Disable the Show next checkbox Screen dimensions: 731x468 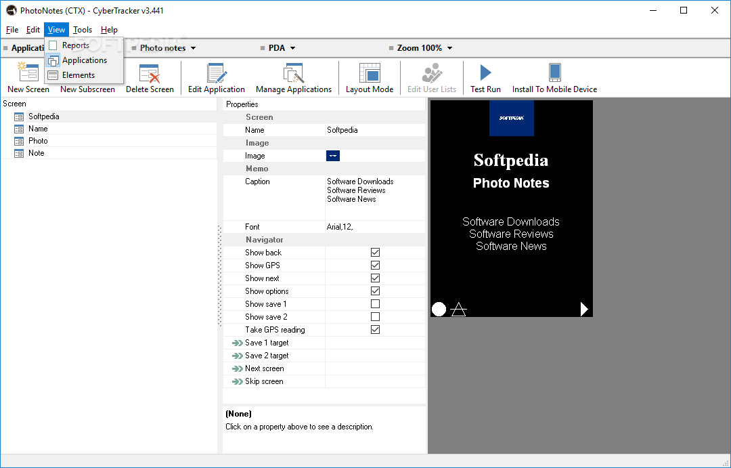click(x=375, y=278)
